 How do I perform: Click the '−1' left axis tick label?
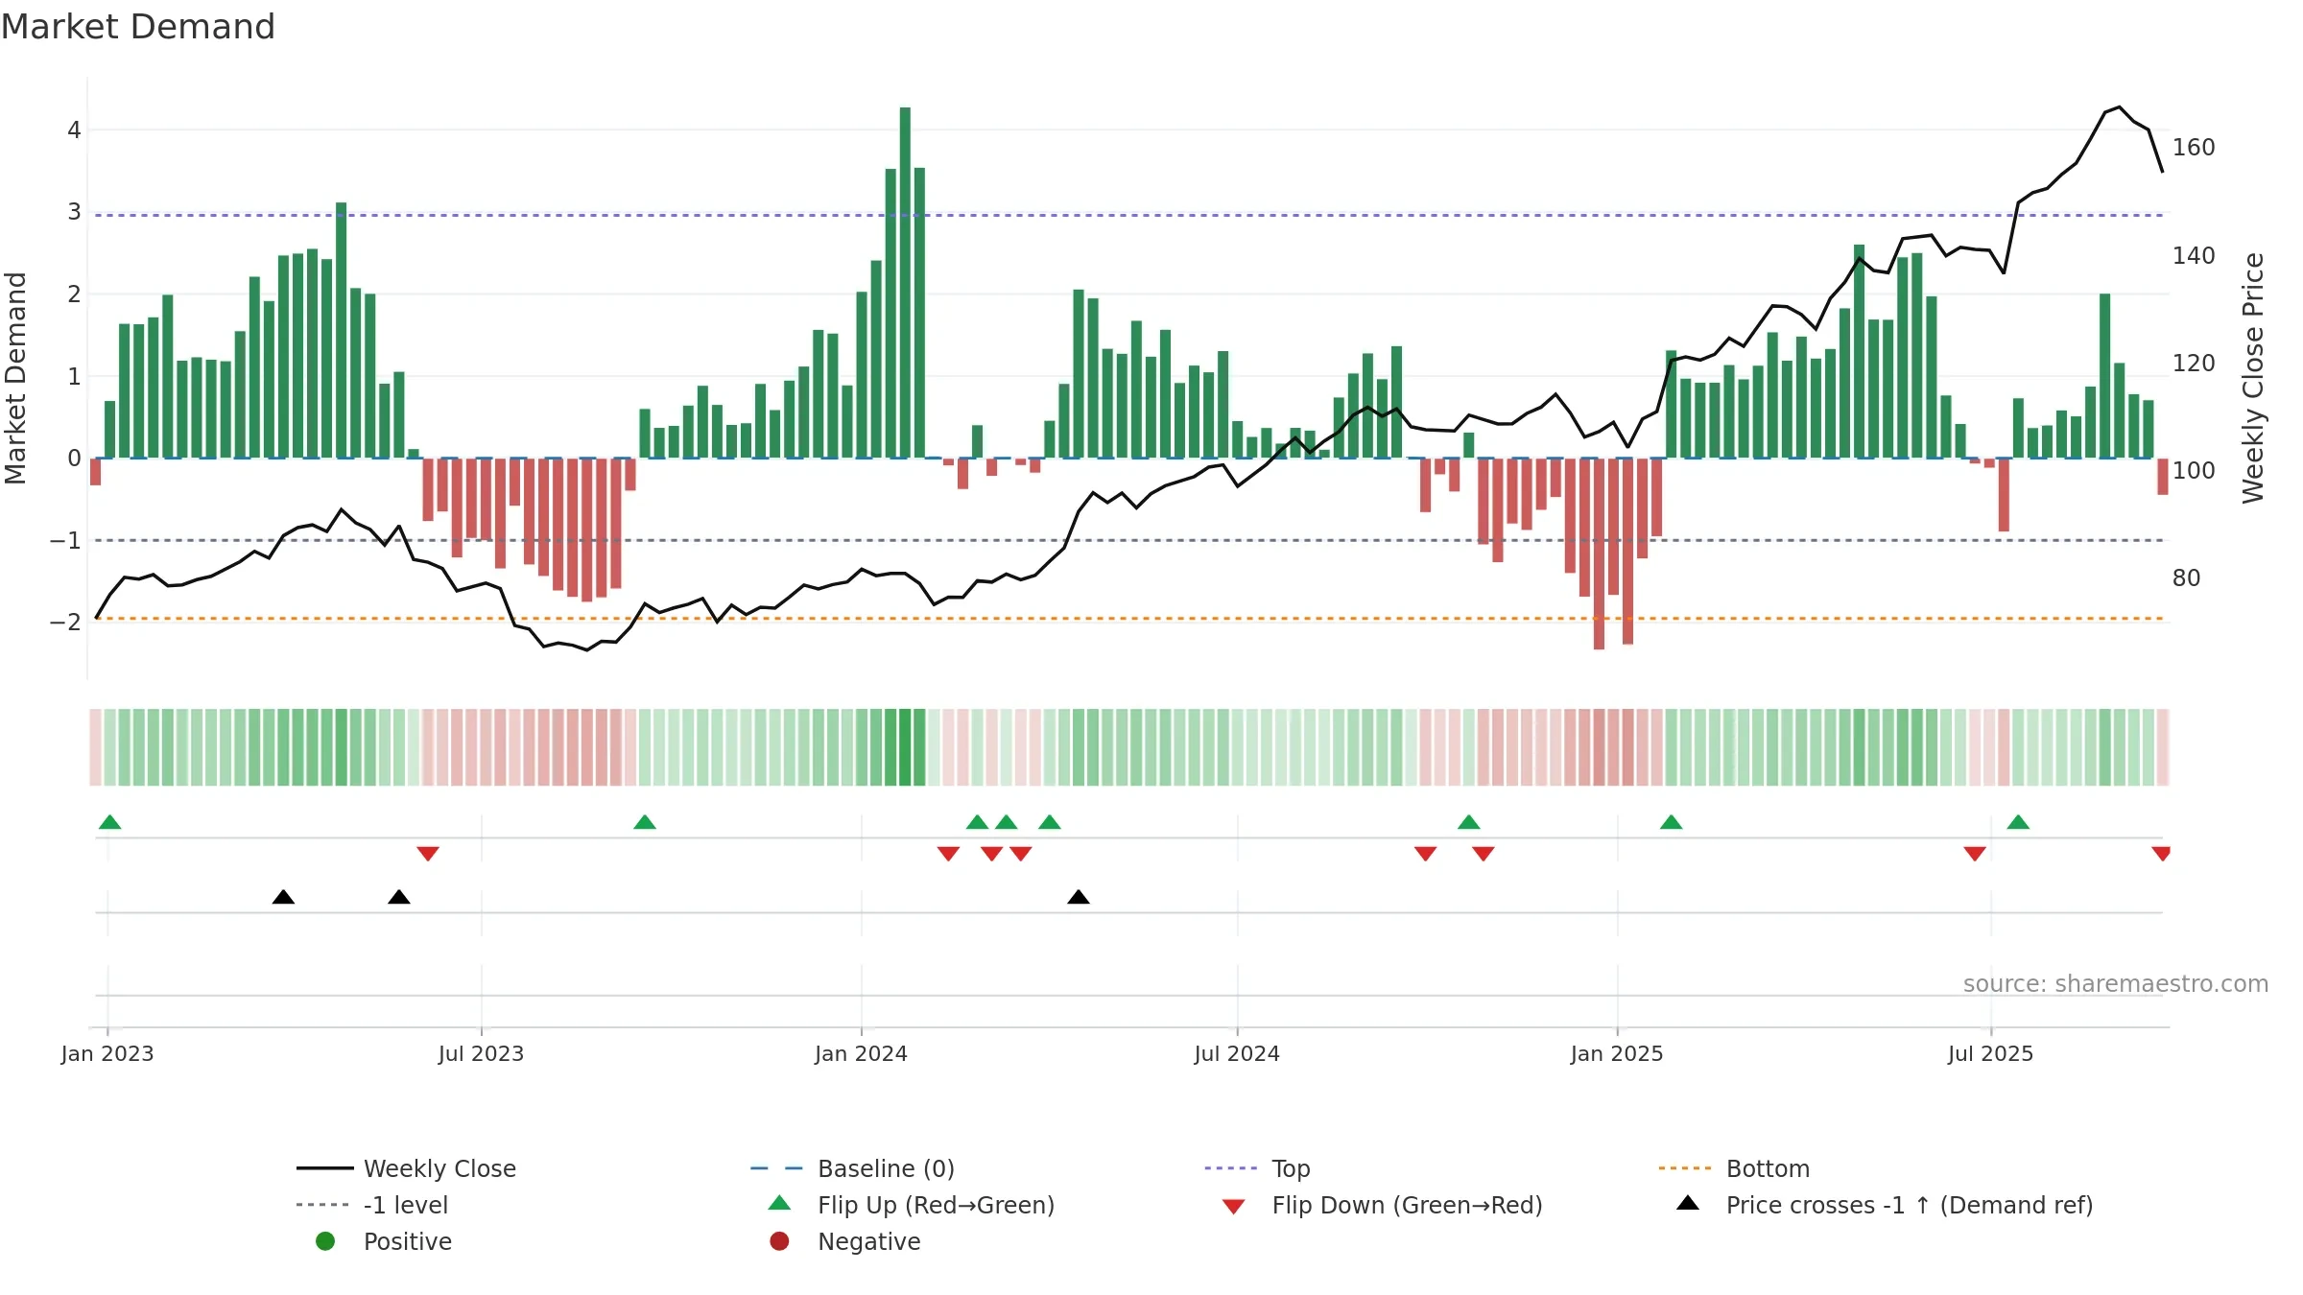click(66, 540)
